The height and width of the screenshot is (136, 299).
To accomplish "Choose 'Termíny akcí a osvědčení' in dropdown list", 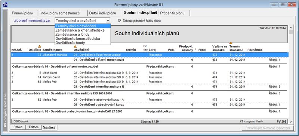I will [x=83, y=26].
